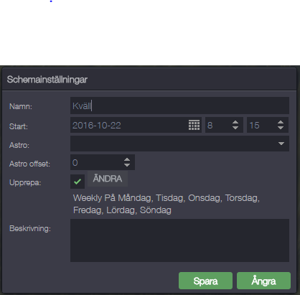The image size is (300, 295).
Task: Click inside the Beskrivning text area
Action: pos(179,240)
